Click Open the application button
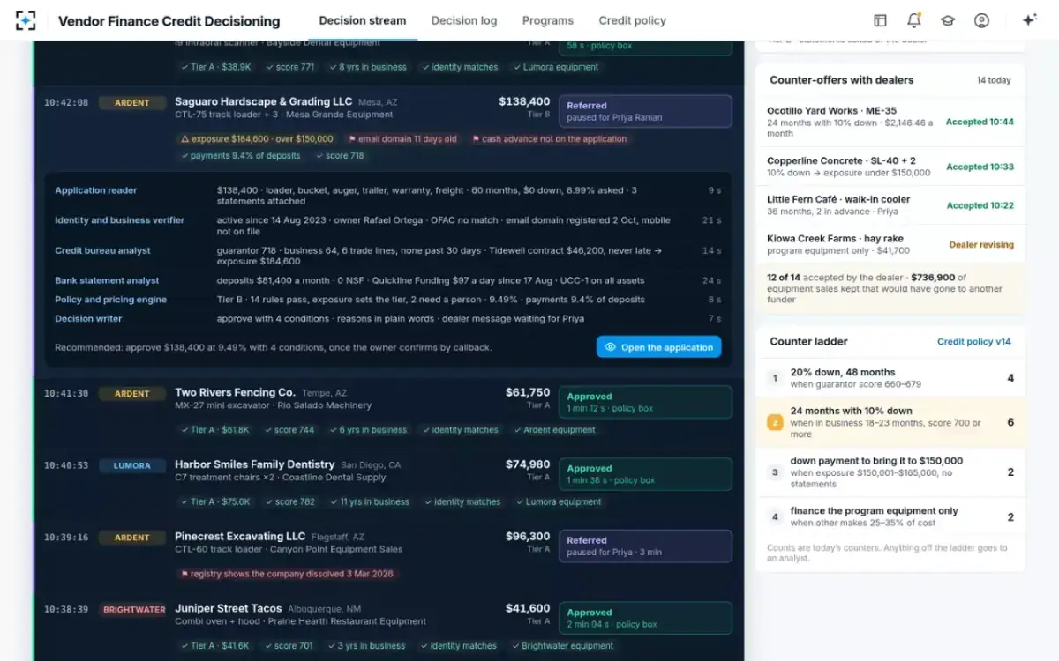Screen dimensions: 1059x661 click(658, 347)
